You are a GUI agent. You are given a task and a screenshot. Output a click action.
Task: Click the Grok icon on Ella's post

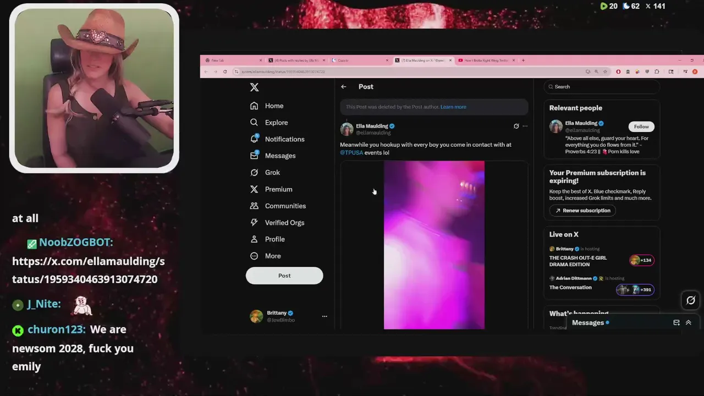click(516, 126)
